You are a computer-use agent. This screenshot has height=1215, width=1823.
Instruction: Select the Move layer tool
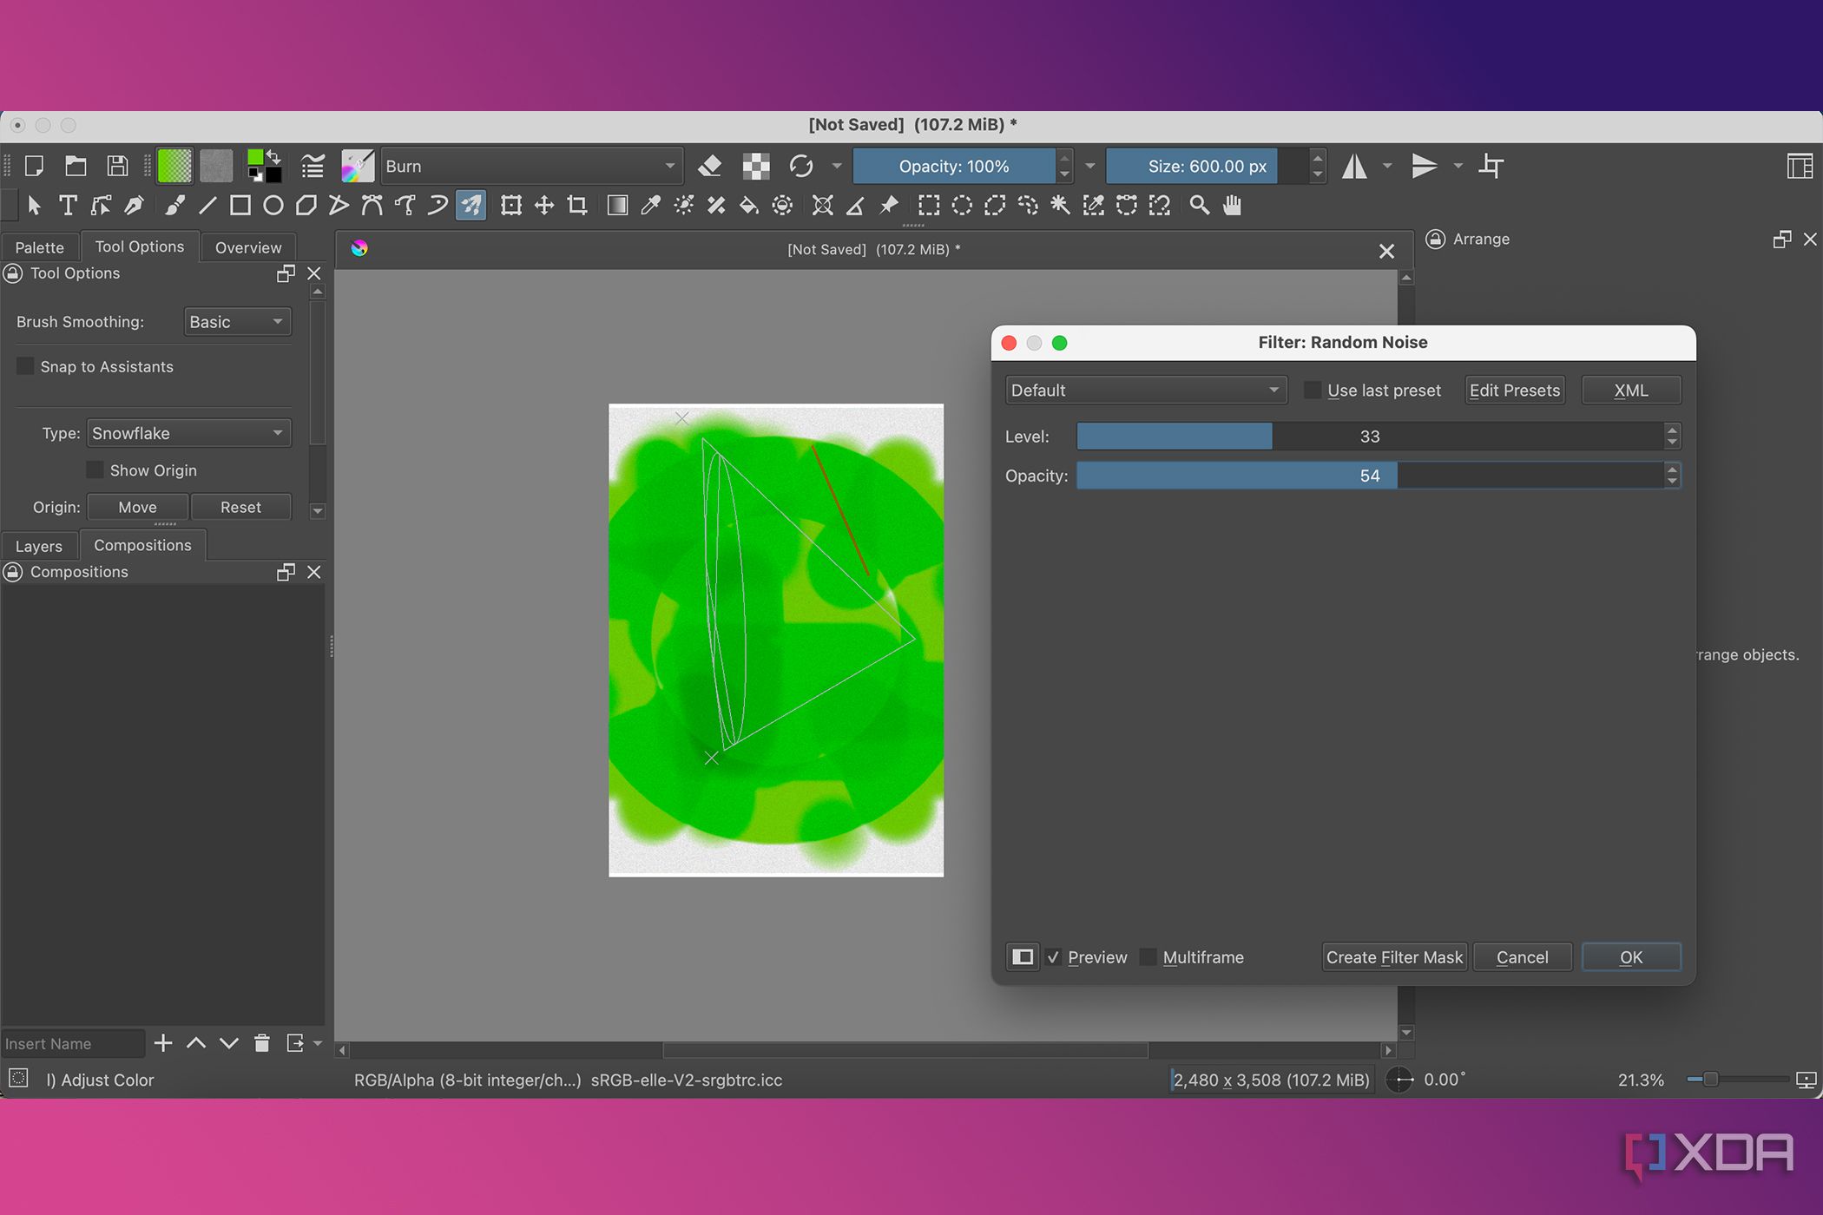click(x=544, y=206)
